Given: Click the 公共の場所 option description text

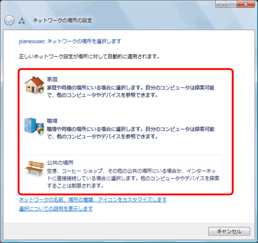Looking at the screenshot, I should click(133, 179).
